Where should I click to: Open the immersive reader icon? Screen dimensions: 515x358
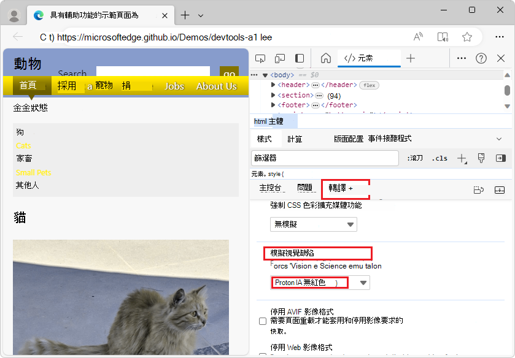tap(443, 37)
